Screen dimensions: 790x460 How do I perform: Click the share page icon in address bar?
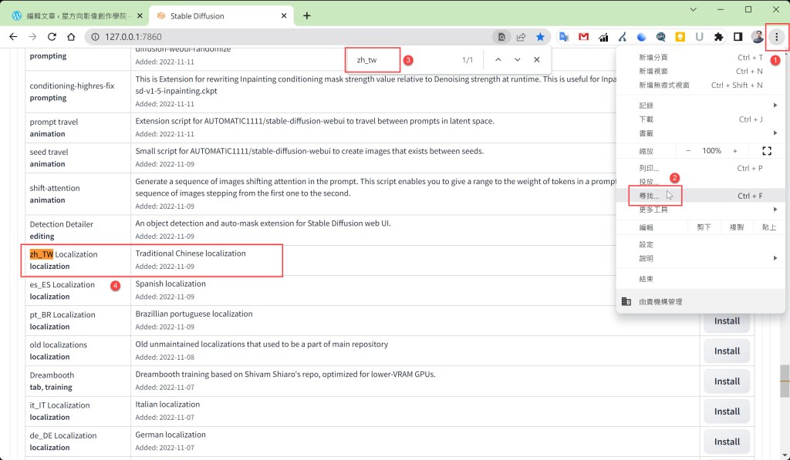click(522, 37)
